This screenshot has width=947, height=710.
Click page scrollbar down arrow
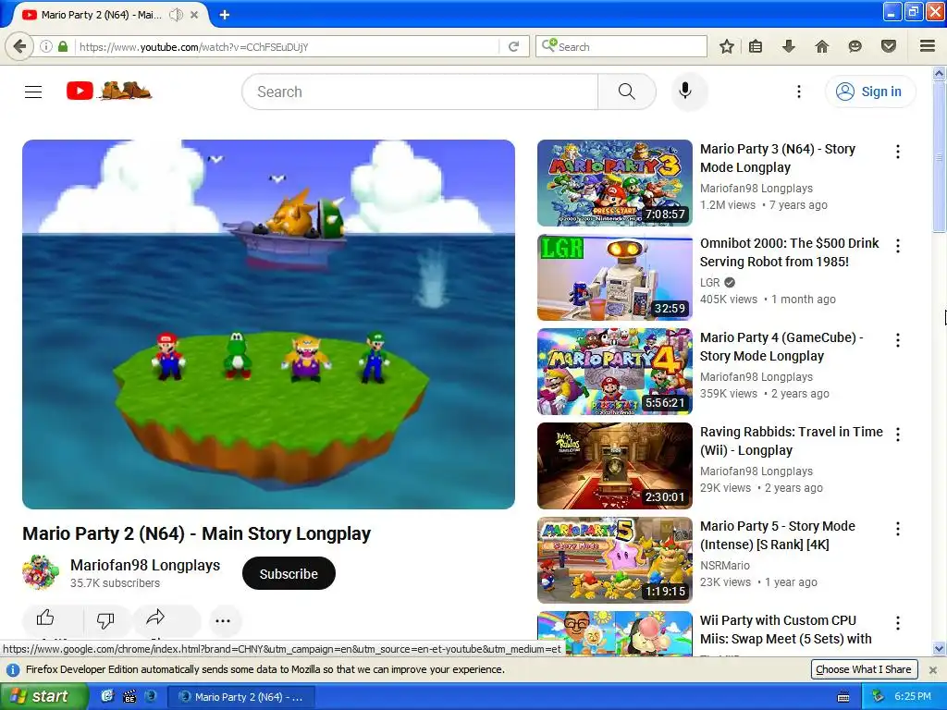939,649
